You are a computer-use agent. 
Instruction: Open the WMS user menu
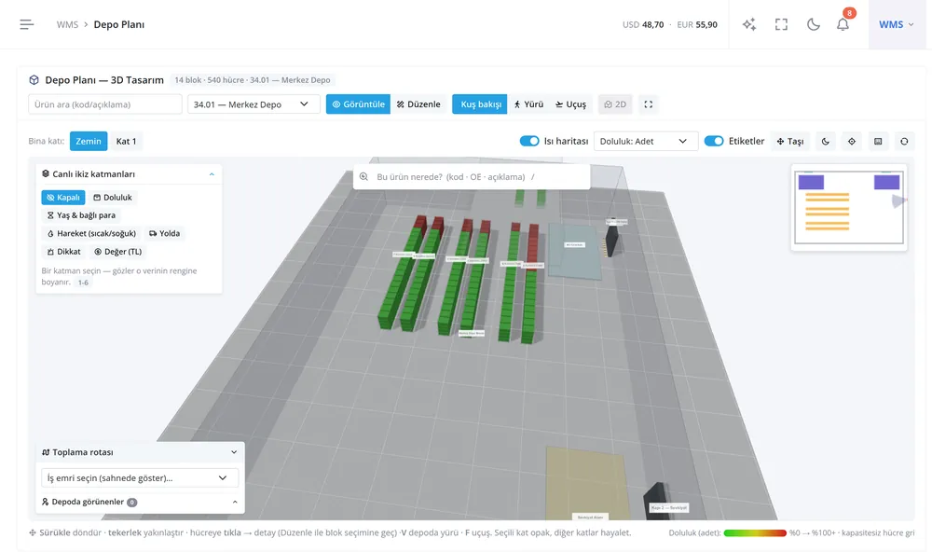[897, 24]
